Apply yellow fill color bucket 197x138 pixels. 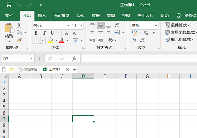tap(50, 40)
